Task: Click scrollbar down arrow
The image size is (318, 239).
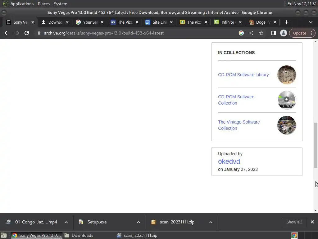Action: coord(316,210)
